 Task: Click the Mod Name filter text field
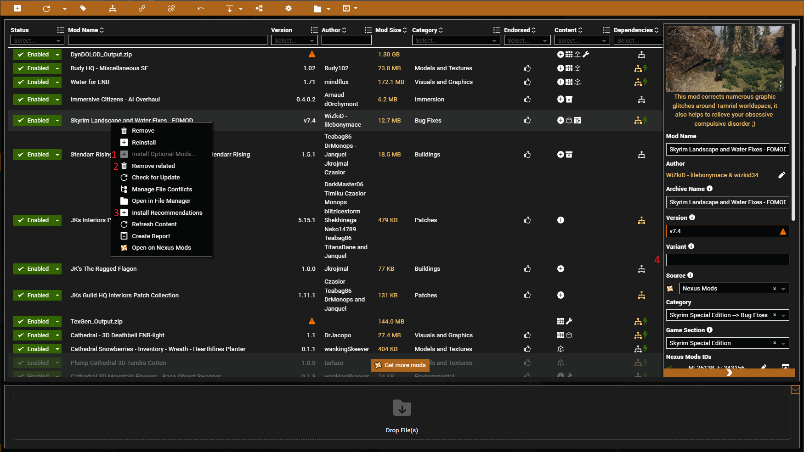(168, 40)
